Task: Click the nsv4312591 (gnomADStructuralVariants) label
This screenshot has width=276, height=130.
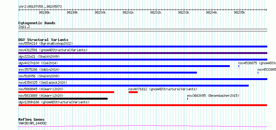Action: (53, 50)
